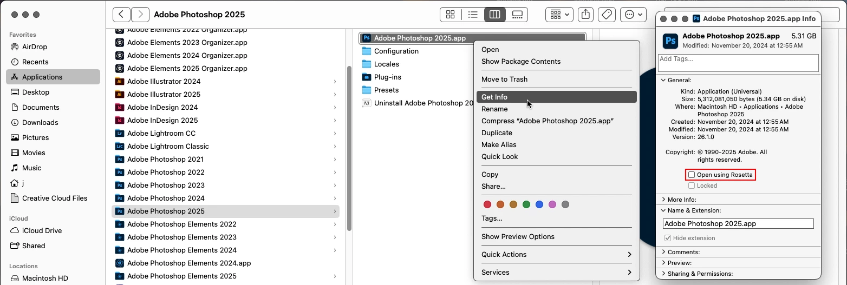
Task: Go forward in Finder history
Action: 140,15
